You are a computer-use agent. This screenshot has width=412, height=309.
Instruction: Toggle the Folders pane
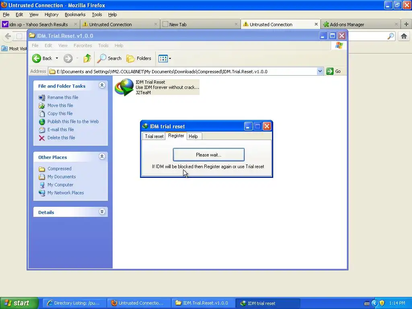click(x=139, y=58)
